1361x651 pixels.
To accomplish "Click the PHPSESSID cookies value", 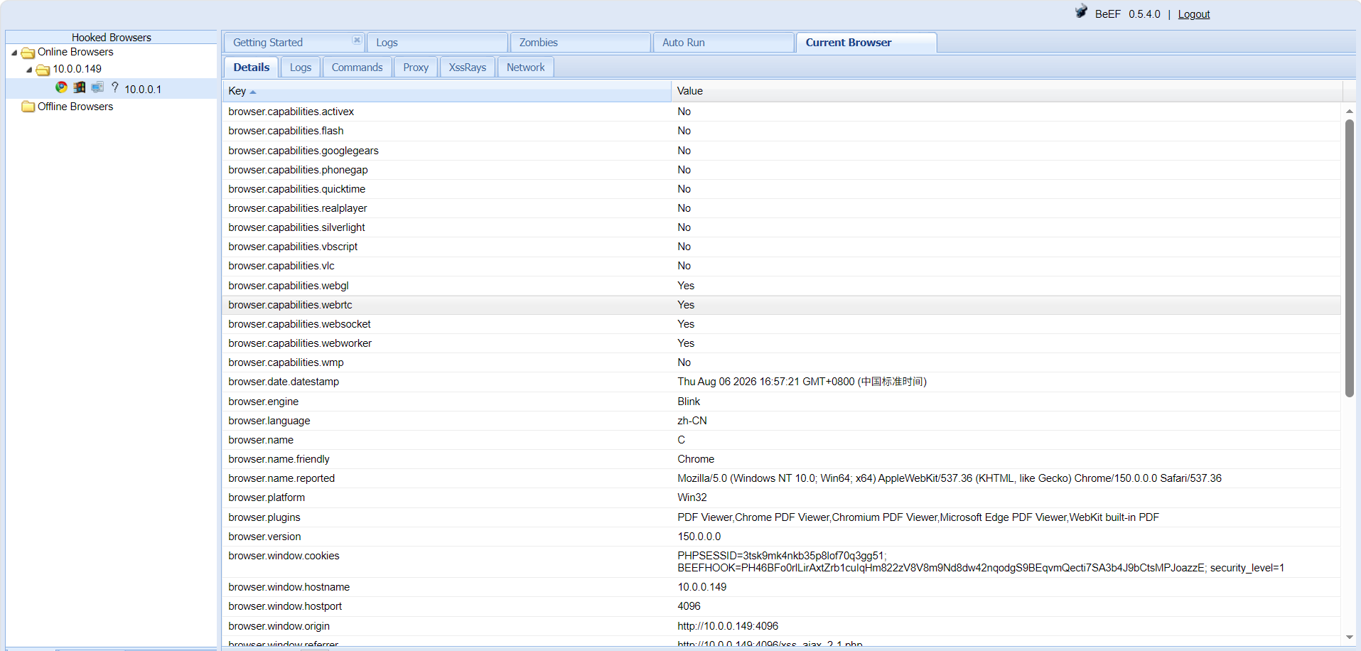I will pyautogui.click(x=981, y=561).
